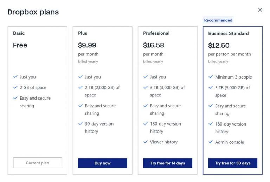The height and width of the screenshot is (182, 270).
Task: Click the $16.58 Professional price
Action: pyautogui.click(x=153, y=45)
